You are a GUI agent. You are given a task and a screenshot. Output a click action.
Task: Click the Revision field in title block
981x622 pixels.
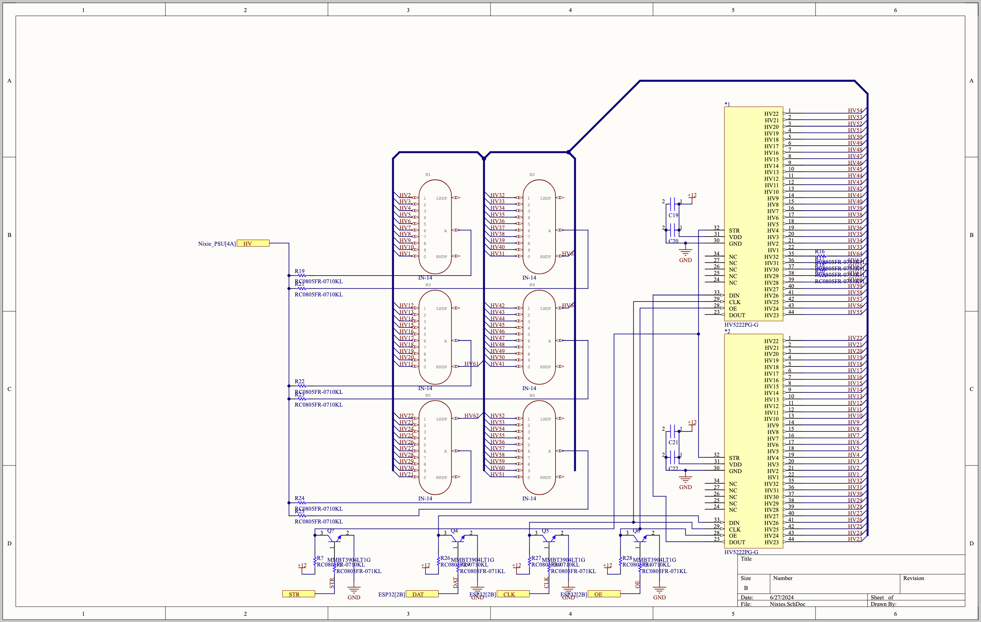(932, 584)
